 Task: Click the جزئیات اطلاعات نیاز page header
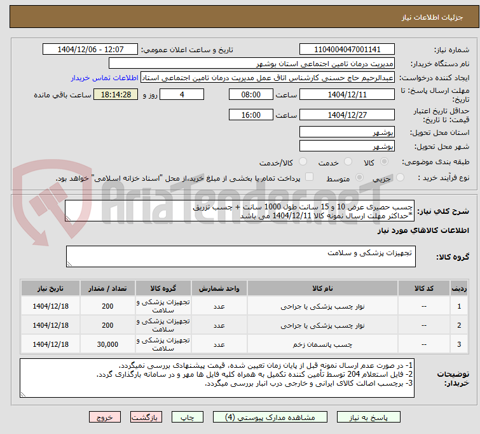pyautogui.click(x=432, y=17)
